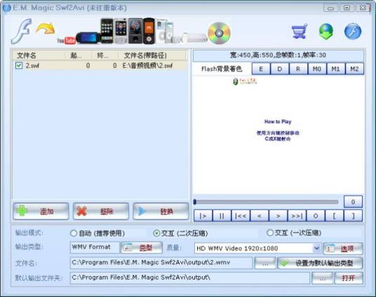
Task: Click the 起... column header
Action: 78,55
